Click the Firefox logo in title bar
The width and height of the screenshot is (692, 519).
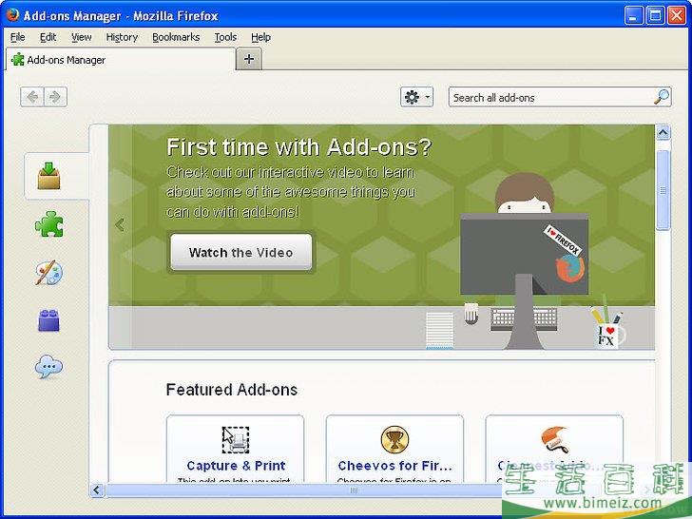[12, 14]
